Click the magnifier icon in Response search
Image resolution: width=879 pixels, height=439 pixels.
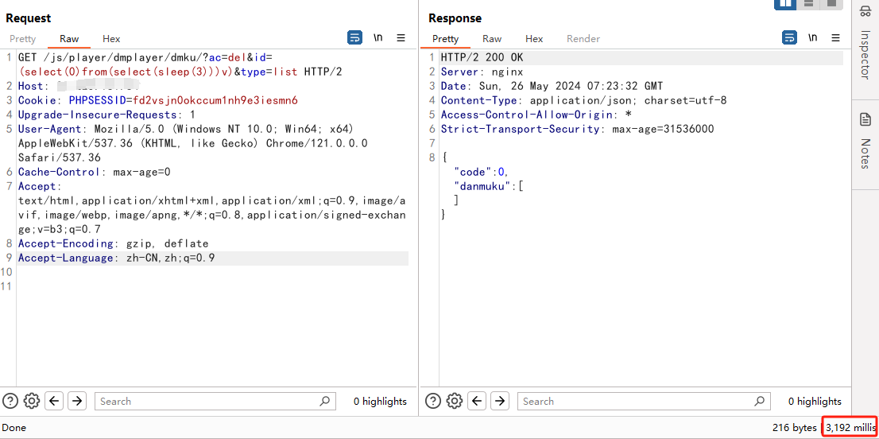coord(759,401)
